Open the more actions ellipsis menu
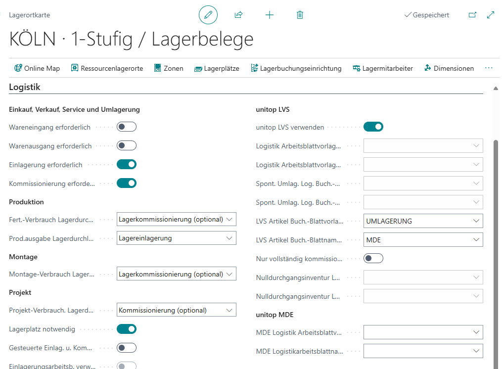Screen dimensions: 502x369 click(489, 68)
